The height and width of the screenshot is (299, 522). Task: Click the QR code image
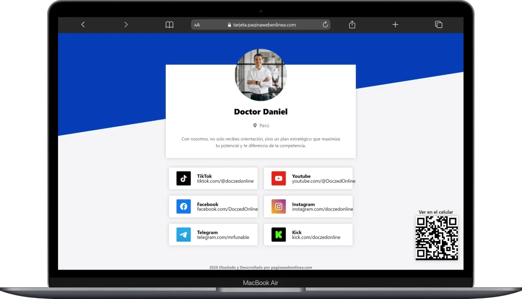click(436, 238)
